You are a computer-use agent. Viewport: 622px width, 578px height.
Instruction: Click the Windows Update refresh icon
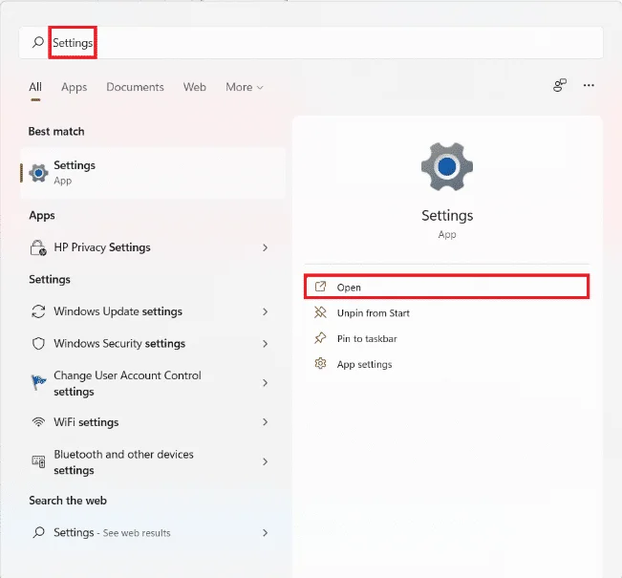(x=38, y=311)
